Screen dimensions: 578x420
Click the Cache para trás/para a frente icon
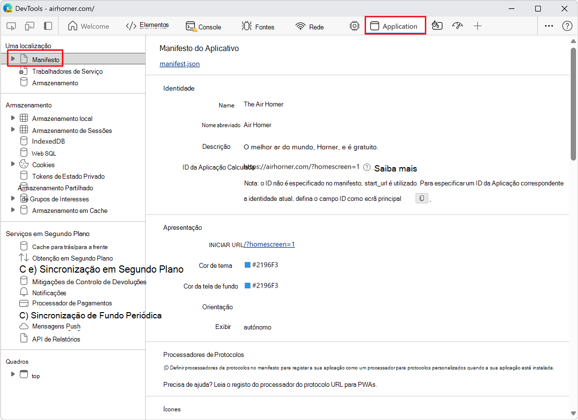pyautogui.click(x=23, y=246)
